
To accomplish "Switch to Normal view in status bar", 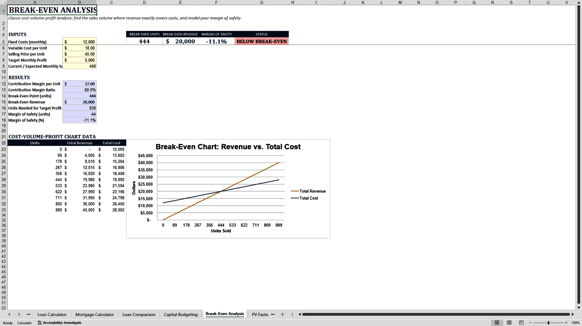I will 497,323.
